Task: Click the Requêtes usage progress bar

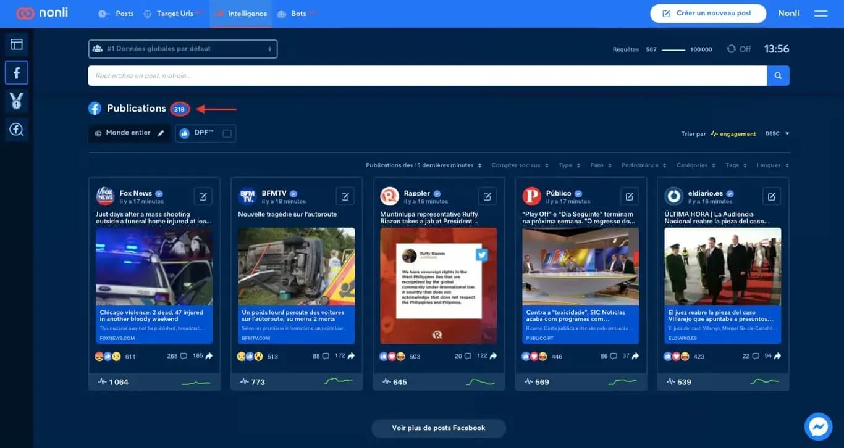Action: [673, 49]
